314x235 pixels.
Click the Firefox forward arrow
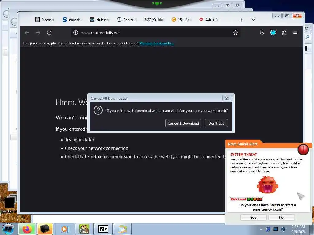point(38,32)
